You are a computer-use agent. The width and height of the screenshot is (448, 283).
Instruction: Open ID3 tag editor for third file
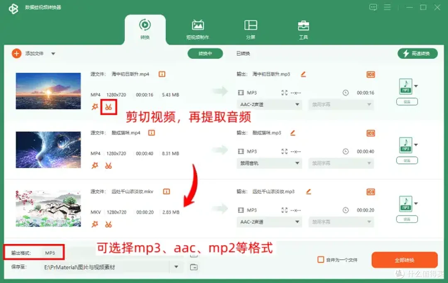tap(370, 192)
